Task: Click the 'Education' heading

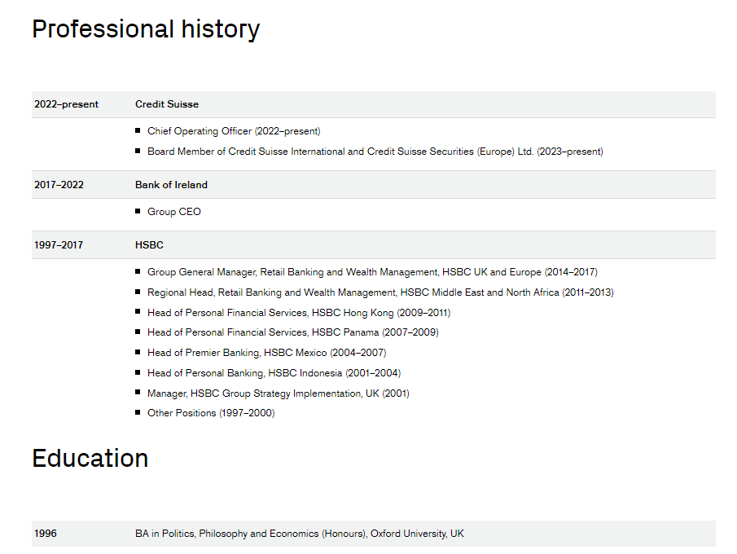Action: click(90, 458)
